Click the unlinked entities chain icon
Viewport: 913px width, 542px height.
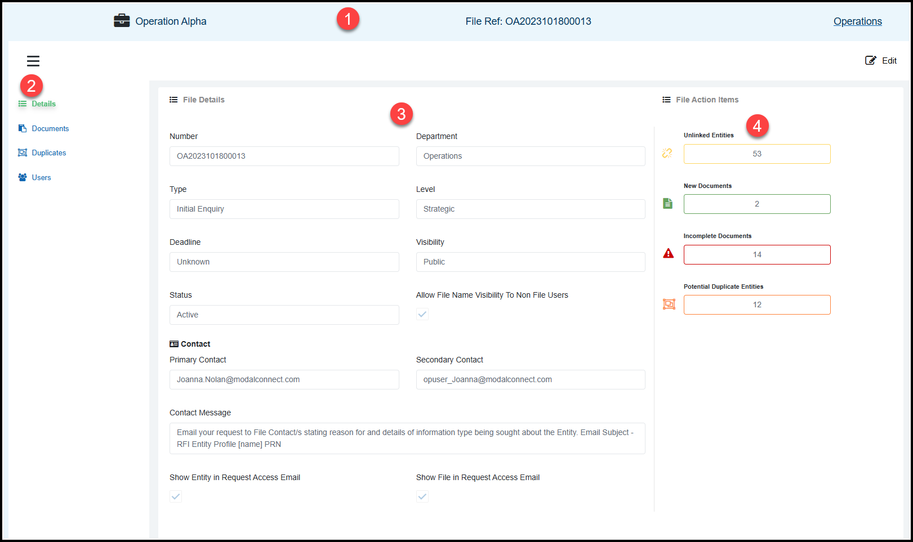pyautogui.click(x=667, y=153)
